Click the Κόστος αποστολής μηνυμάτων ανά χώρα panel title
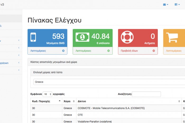 coord(54,62)
